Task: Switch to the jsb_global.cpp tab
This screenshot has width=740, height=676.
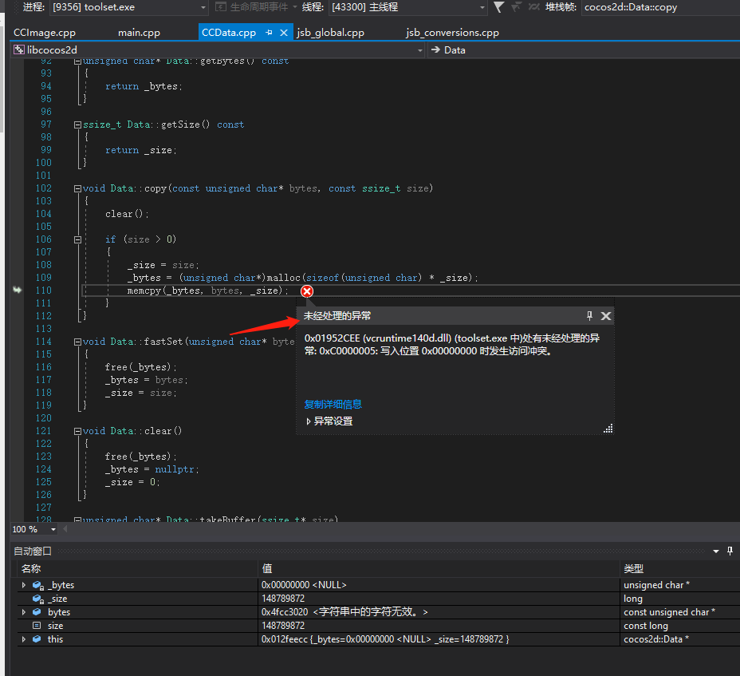Action: click(x=330, y=33)
